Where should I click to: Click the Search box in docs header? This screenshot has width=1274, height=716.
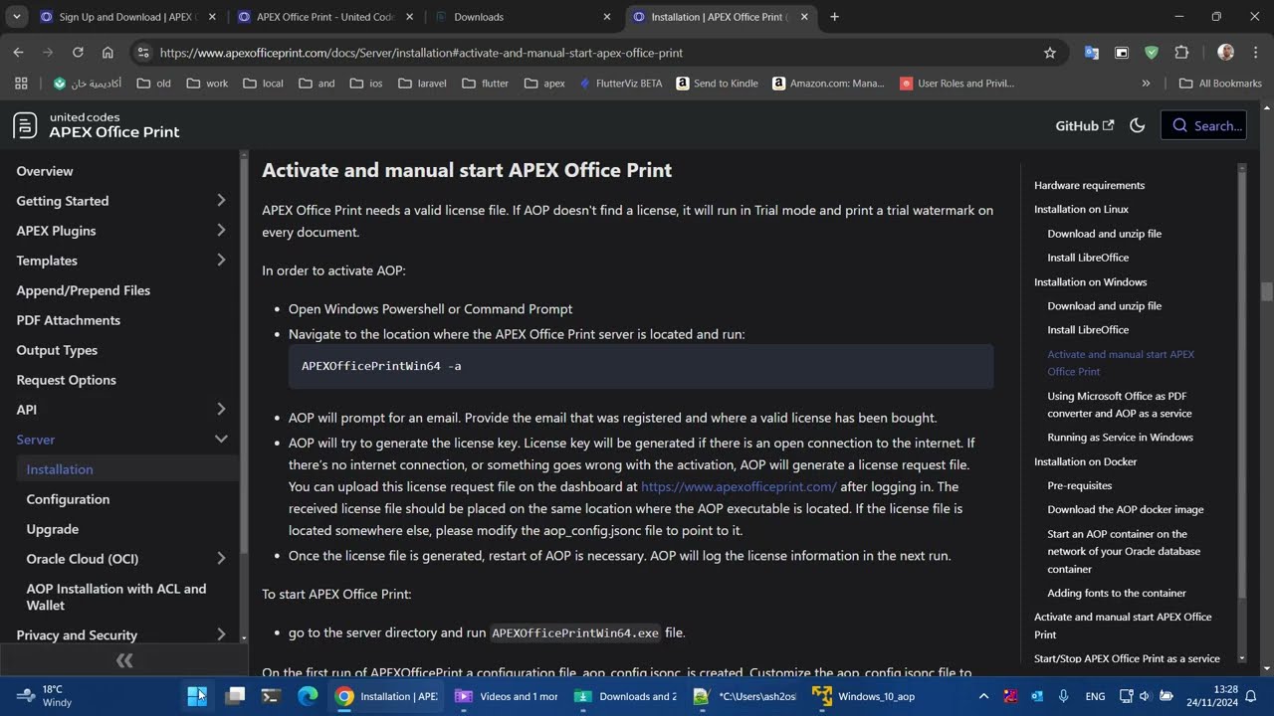point(1203,125)
